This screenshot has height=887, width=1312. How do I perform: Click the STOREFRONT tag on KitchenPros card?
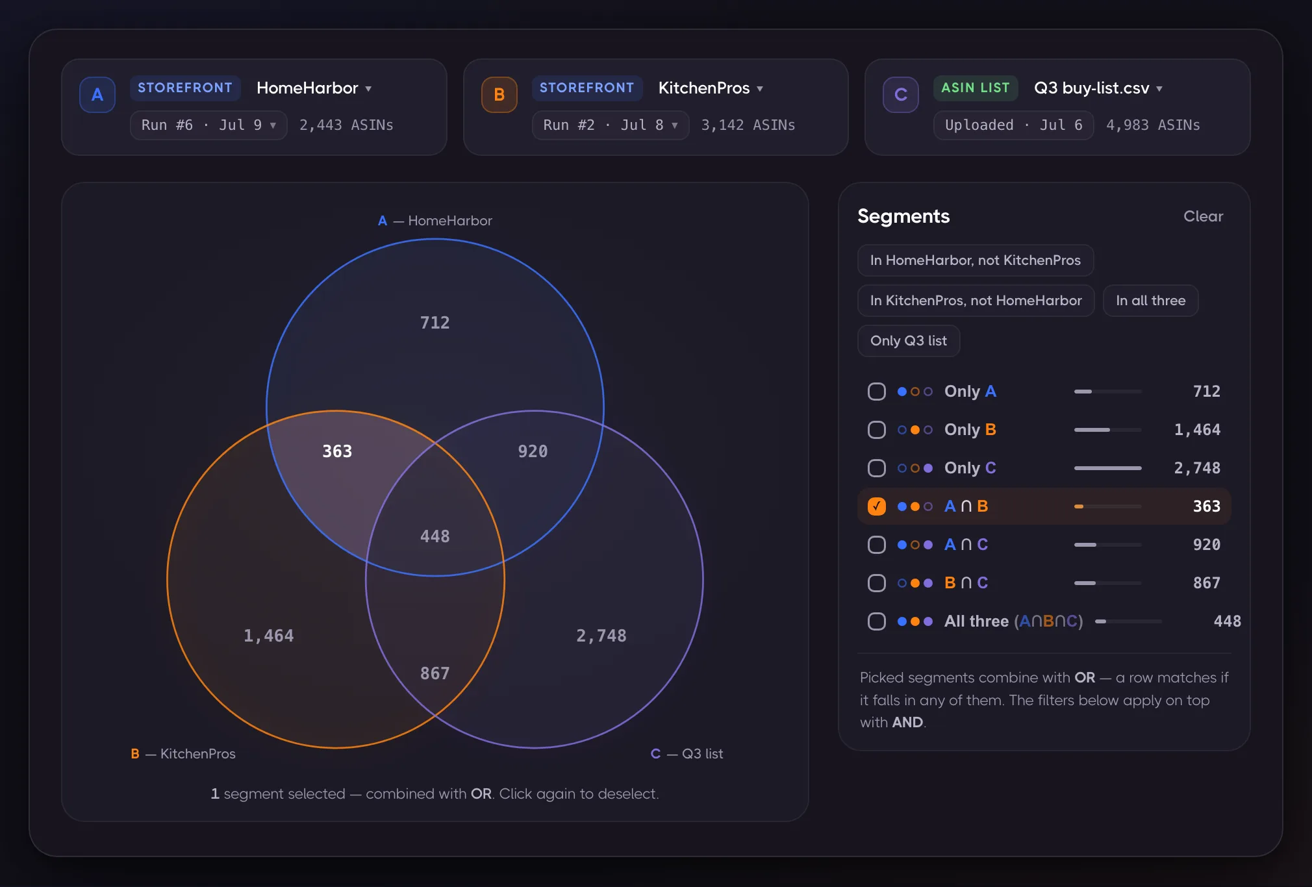coord(587,88)
